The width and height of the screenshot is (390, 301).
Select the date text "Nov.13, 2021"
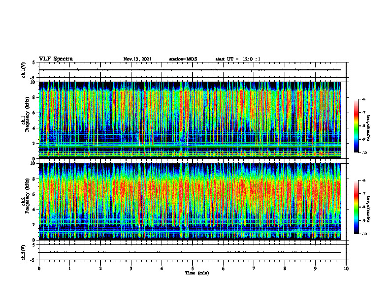pyautogui.click(x=137, y=59)
